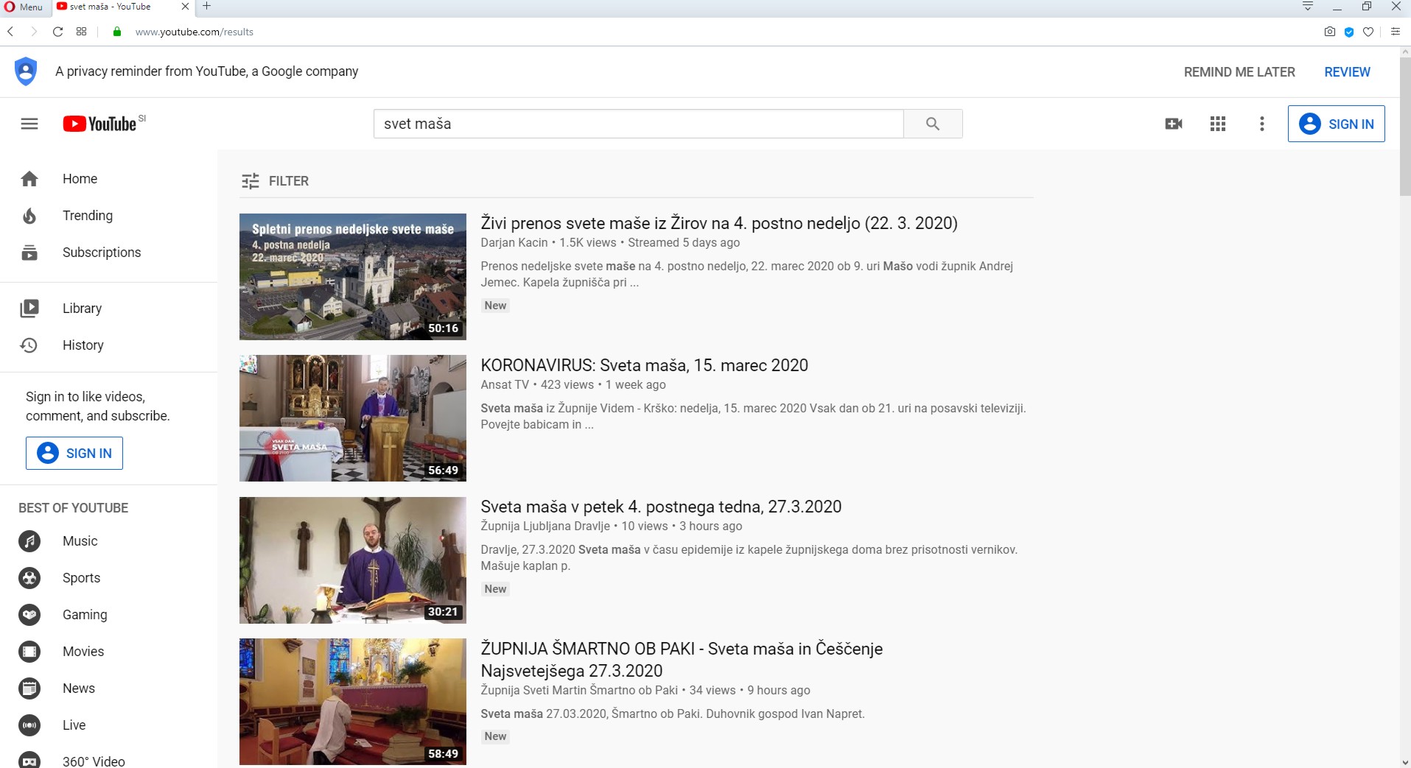The width and height of the screenshot is (1411, 768).
Task: Open the three-dot settings menu
Action: 1262,124
